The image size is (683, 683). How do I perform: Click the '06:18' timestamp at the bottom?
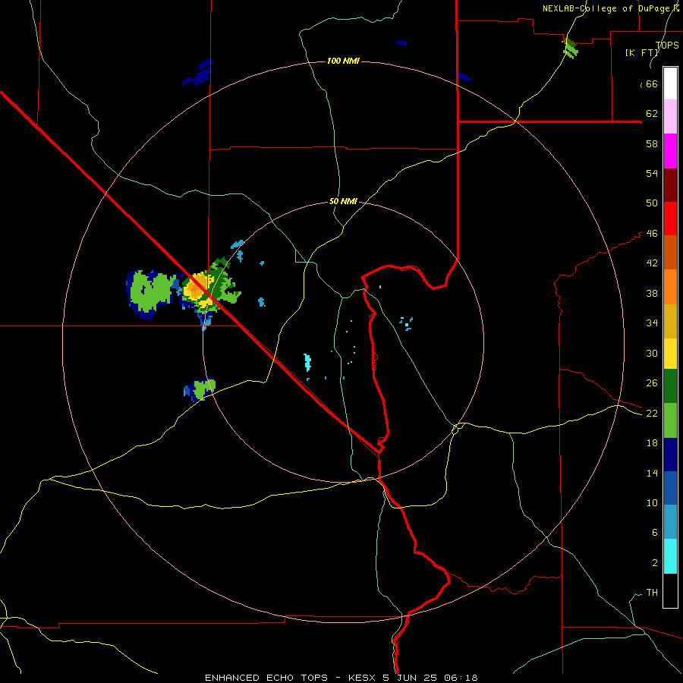coord(461,678)
